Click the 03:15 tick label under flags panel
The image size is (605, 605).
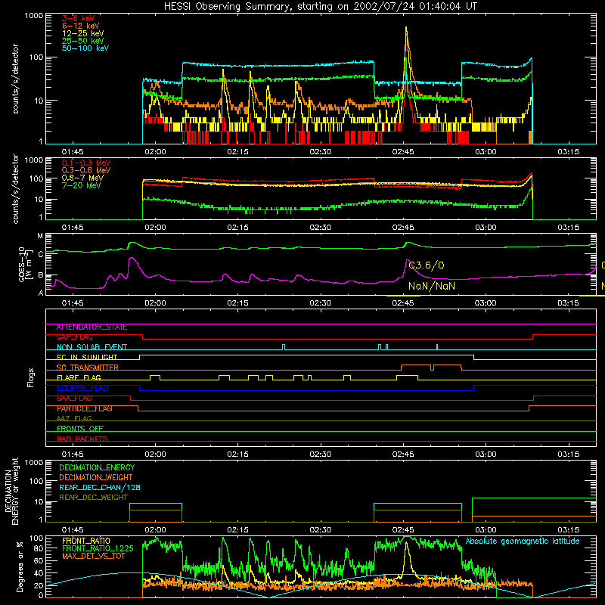pyautogui.click(x=569, y=455)
